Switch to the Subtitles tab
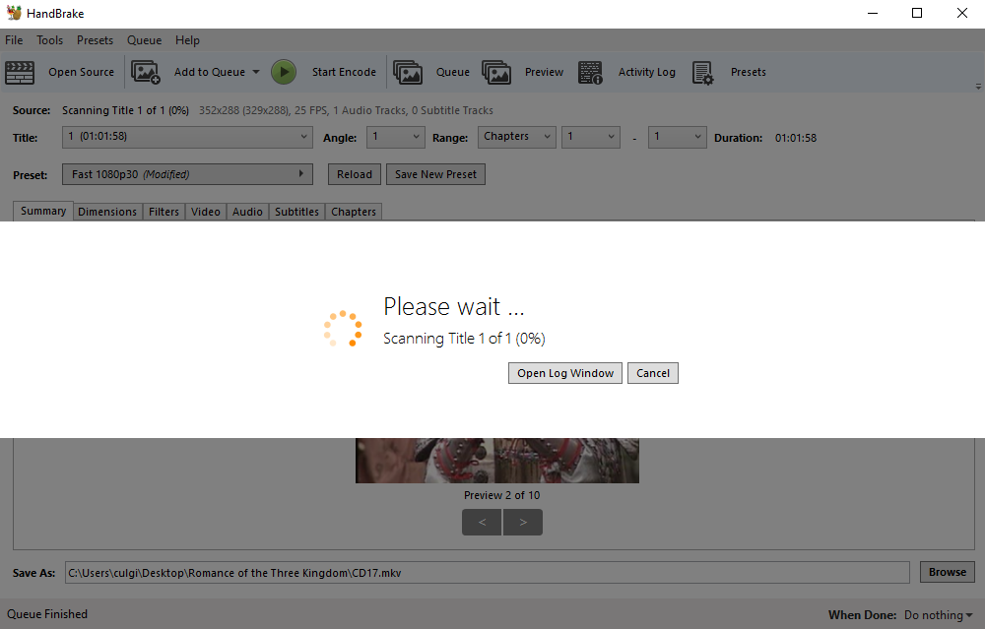The height and width of the screenshot is (629, 985). tap(296, 212)
